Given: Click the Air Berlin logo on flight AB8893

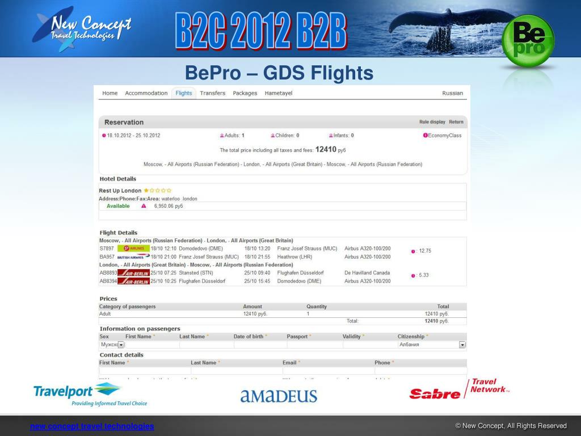Looking at the screenshot, I should click(133, 273).
